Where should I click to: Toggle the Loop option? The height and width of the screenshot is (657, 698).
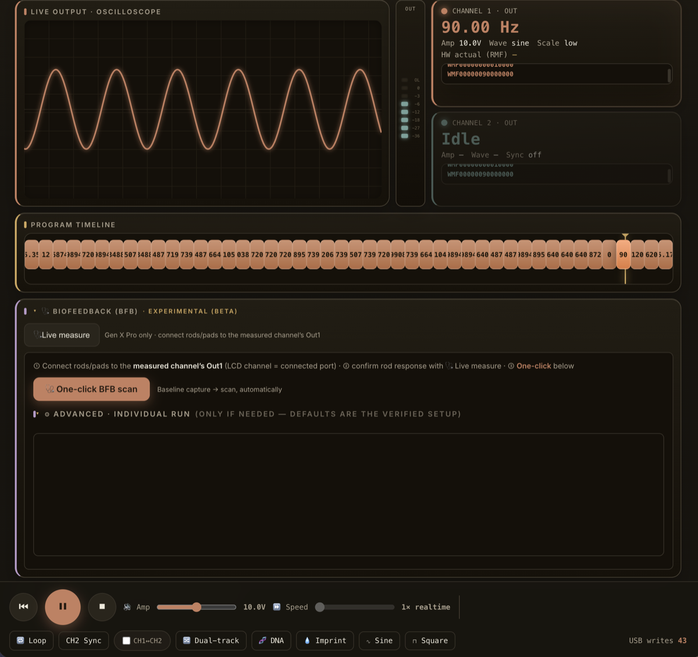31,641
